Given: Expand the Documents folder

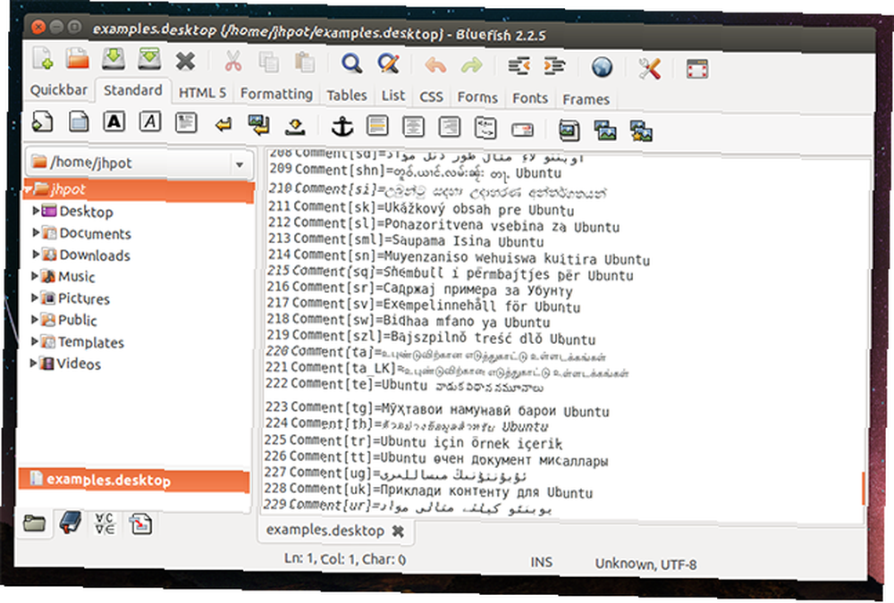Looking at the screenshot, I should click(x=36, y=232).
